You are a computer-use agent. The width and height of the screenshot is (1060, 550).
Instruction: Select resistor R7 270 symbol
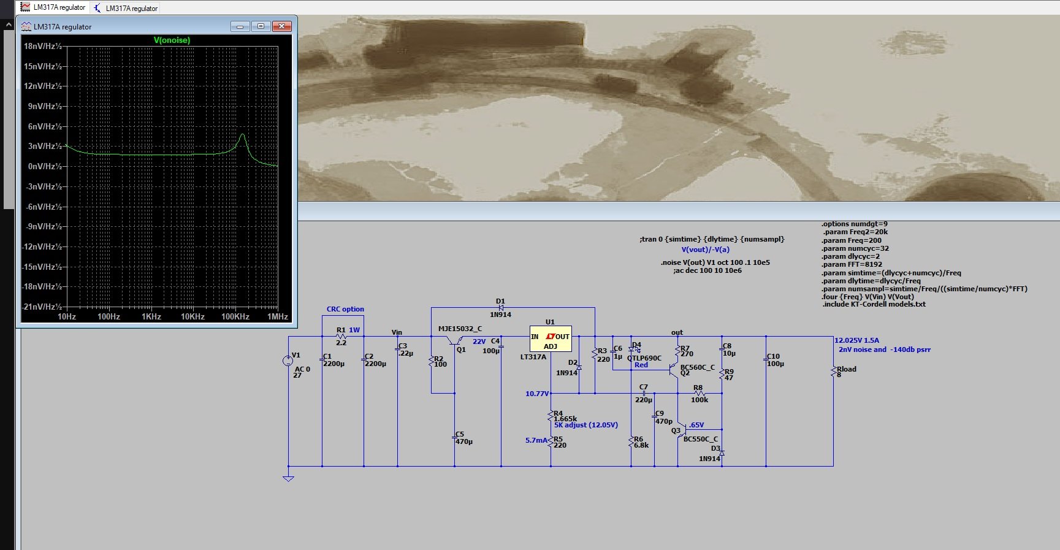677,351
